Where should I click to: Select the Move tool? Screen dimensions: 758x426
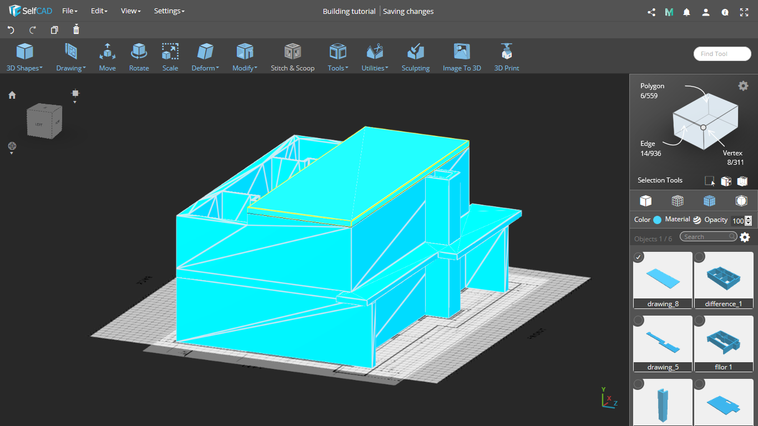coord(107,58)
